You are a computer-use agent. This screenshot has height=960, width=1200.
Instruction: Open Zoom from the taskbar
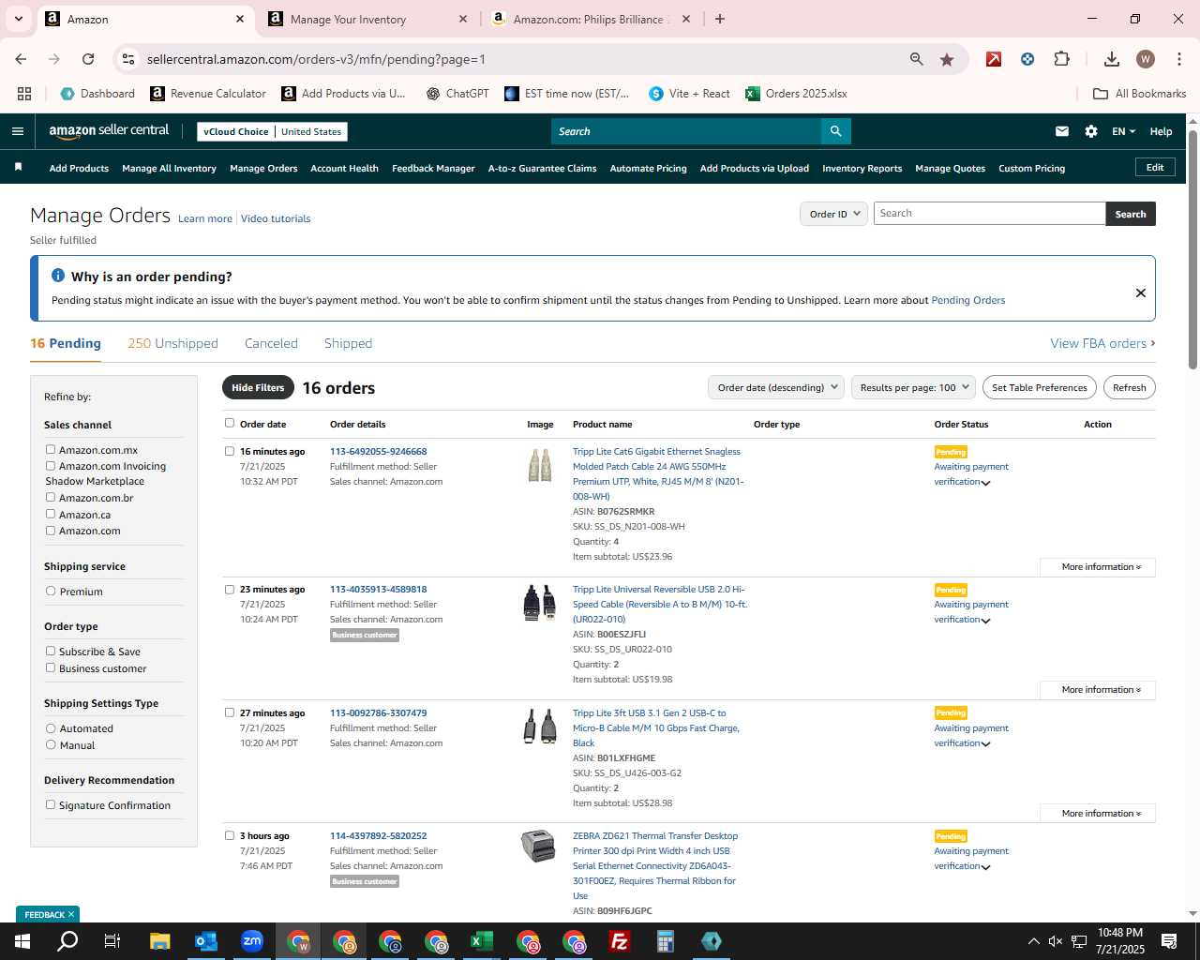pyautogui.click(x=251, y=941)
